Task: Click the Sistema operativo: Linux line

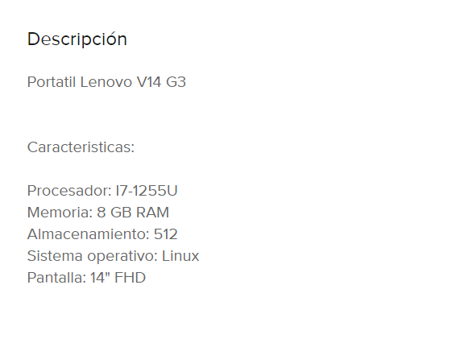Action: [x=113, y=256]
